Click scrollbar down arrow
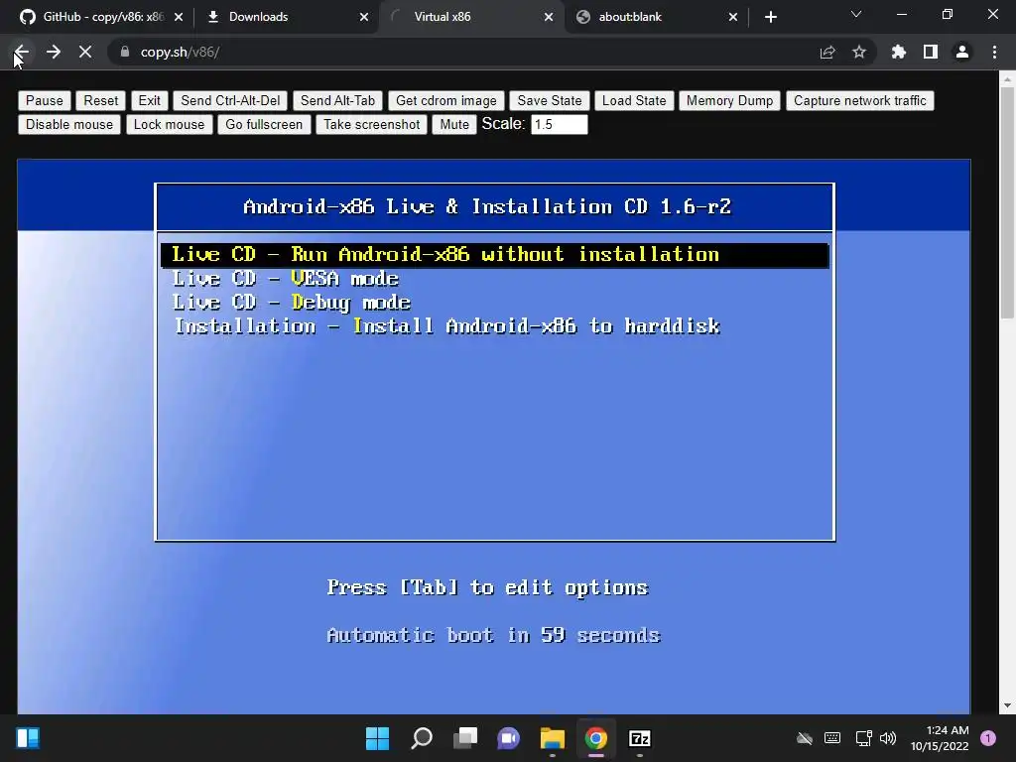Screen dimensions: 1016x762 [x=1007, y=705]
